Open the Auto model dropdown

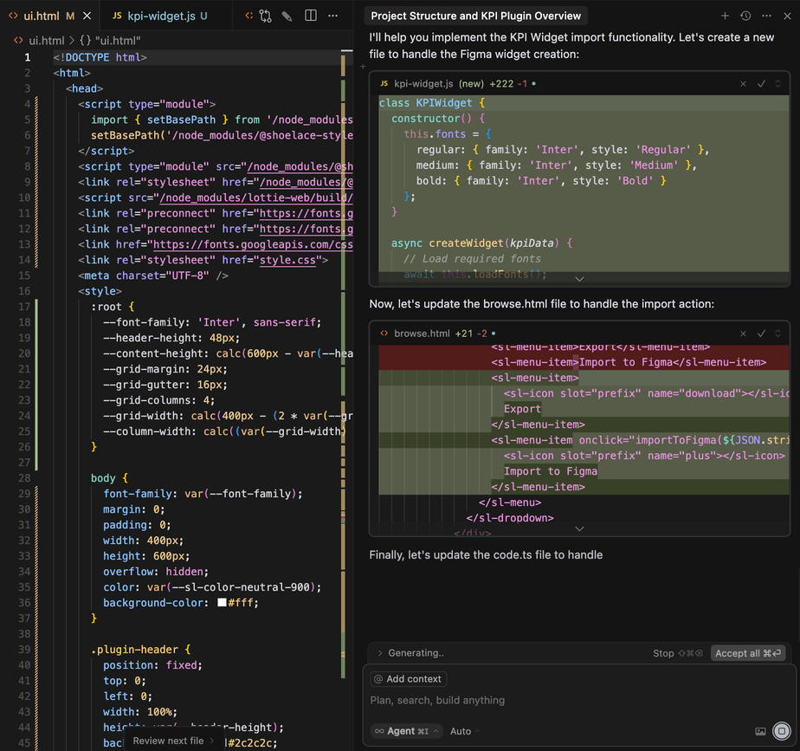coord(464,731)
